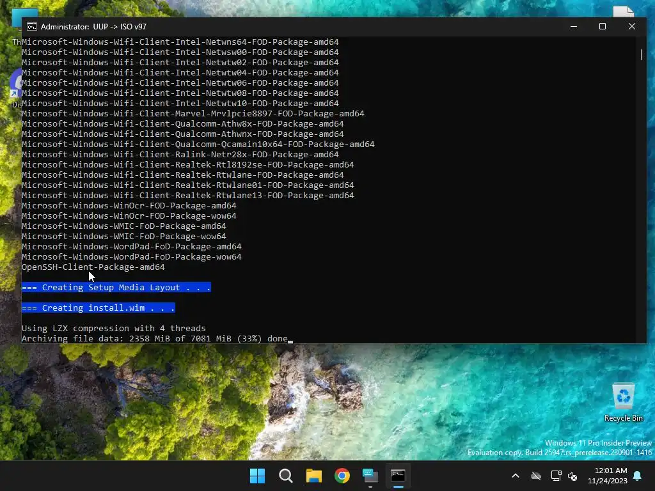Click the muted volume tray icon
655x491 pixels.
pos(572,476)
